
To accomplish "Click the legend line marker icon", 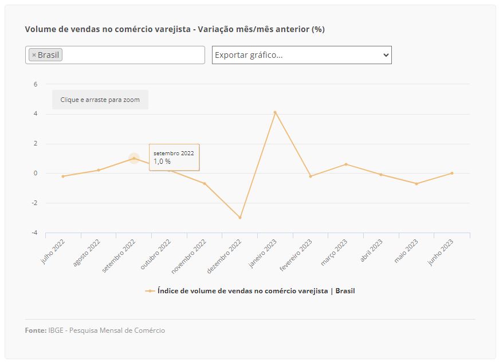I will click(150, 291).
